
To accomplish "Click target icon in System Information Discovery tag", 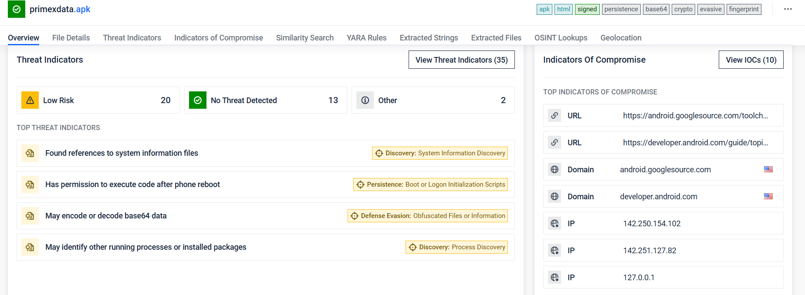I will [379, 153].
